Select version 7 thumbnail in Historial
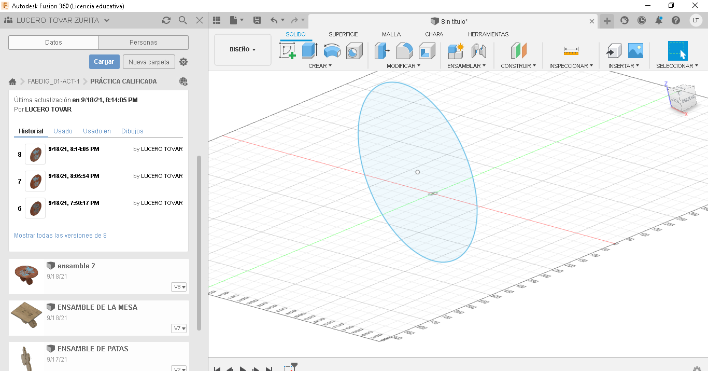Image resolution: width=708 pixels, height=371 pixels. (35, 181)
